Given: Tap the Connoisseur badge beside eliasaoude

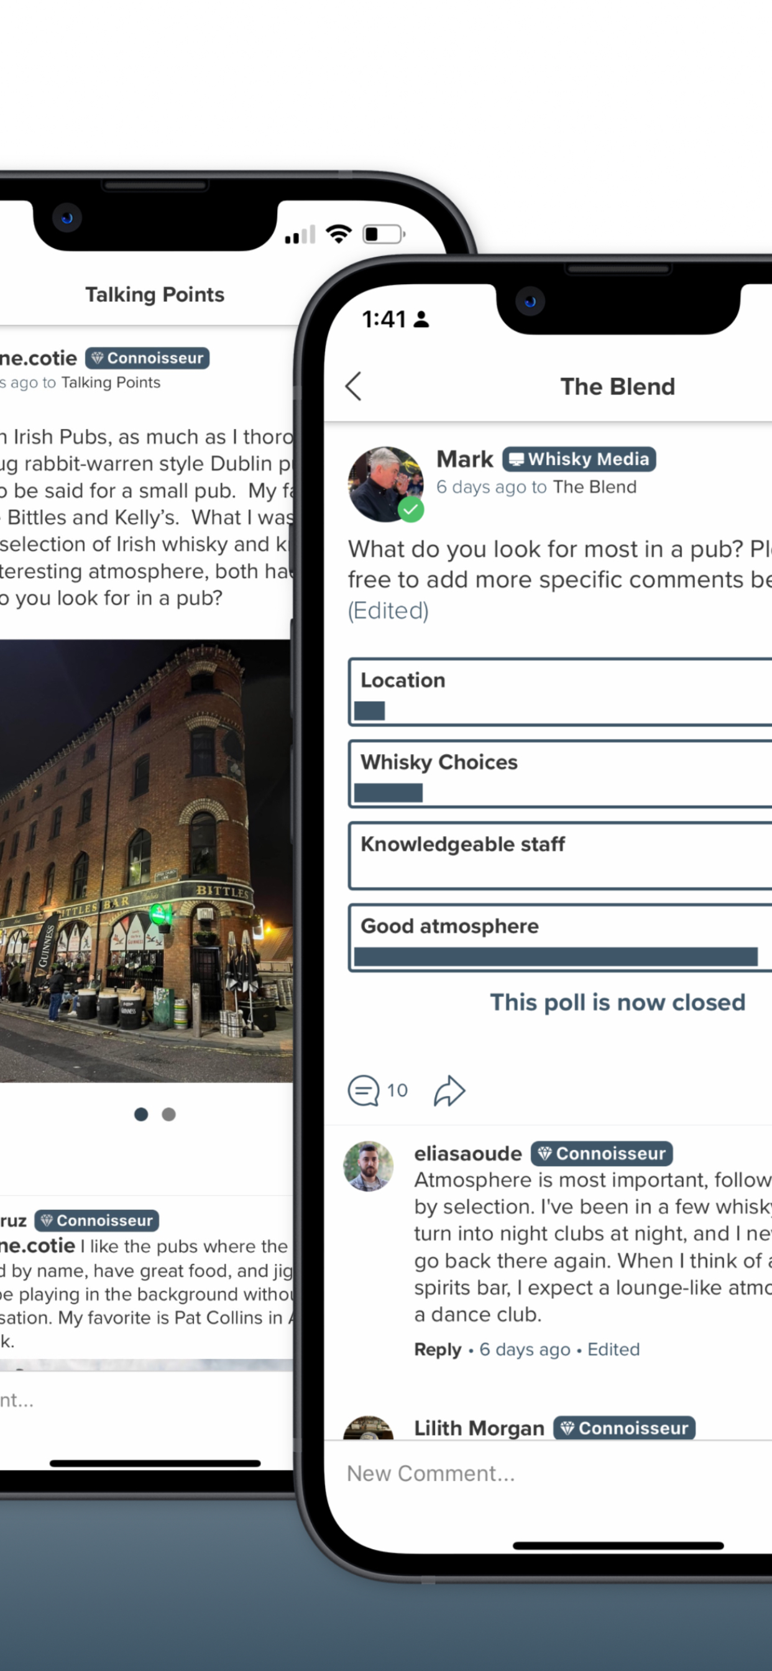Looking at the screenshot, I should pos(602,1153).
